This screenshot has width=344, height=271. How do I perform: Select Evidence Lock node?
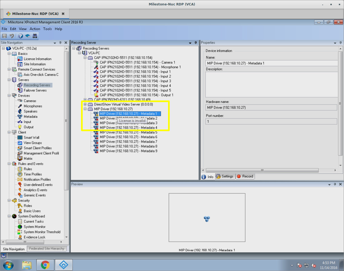click(35, 237)
